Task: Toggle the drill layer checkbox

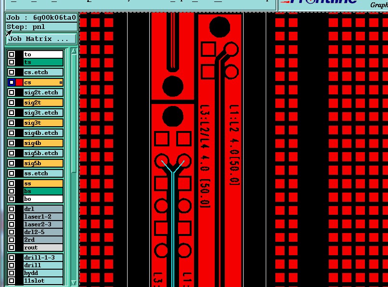Action: tap(12, 265)
